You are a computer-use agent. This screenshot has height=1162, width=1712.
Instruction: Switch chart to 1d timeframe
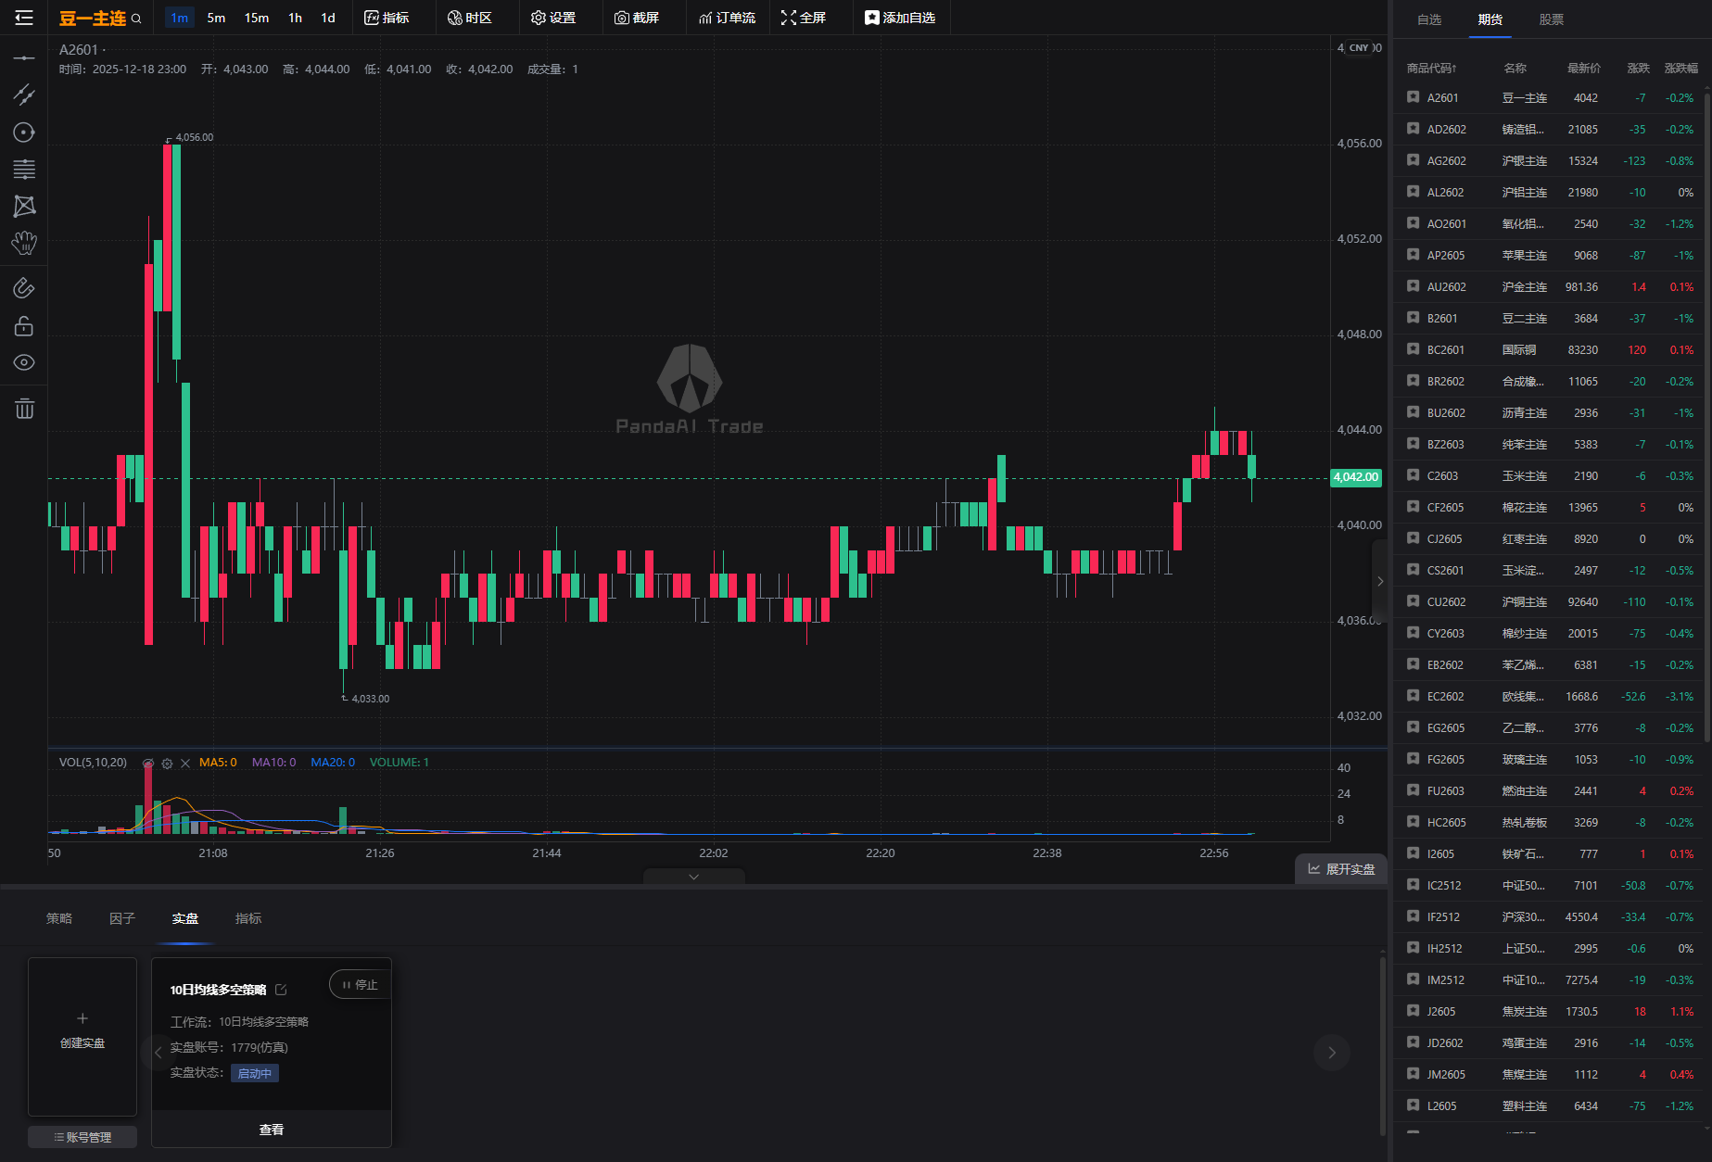(x=328, y=18)
